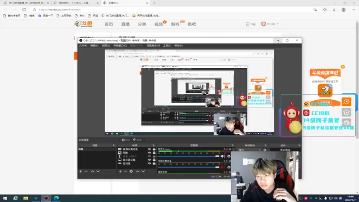Move the scene down in Scenes panel
Viewport: 359px width, 202px height.
pyautogui.click(x=98, y=171)
